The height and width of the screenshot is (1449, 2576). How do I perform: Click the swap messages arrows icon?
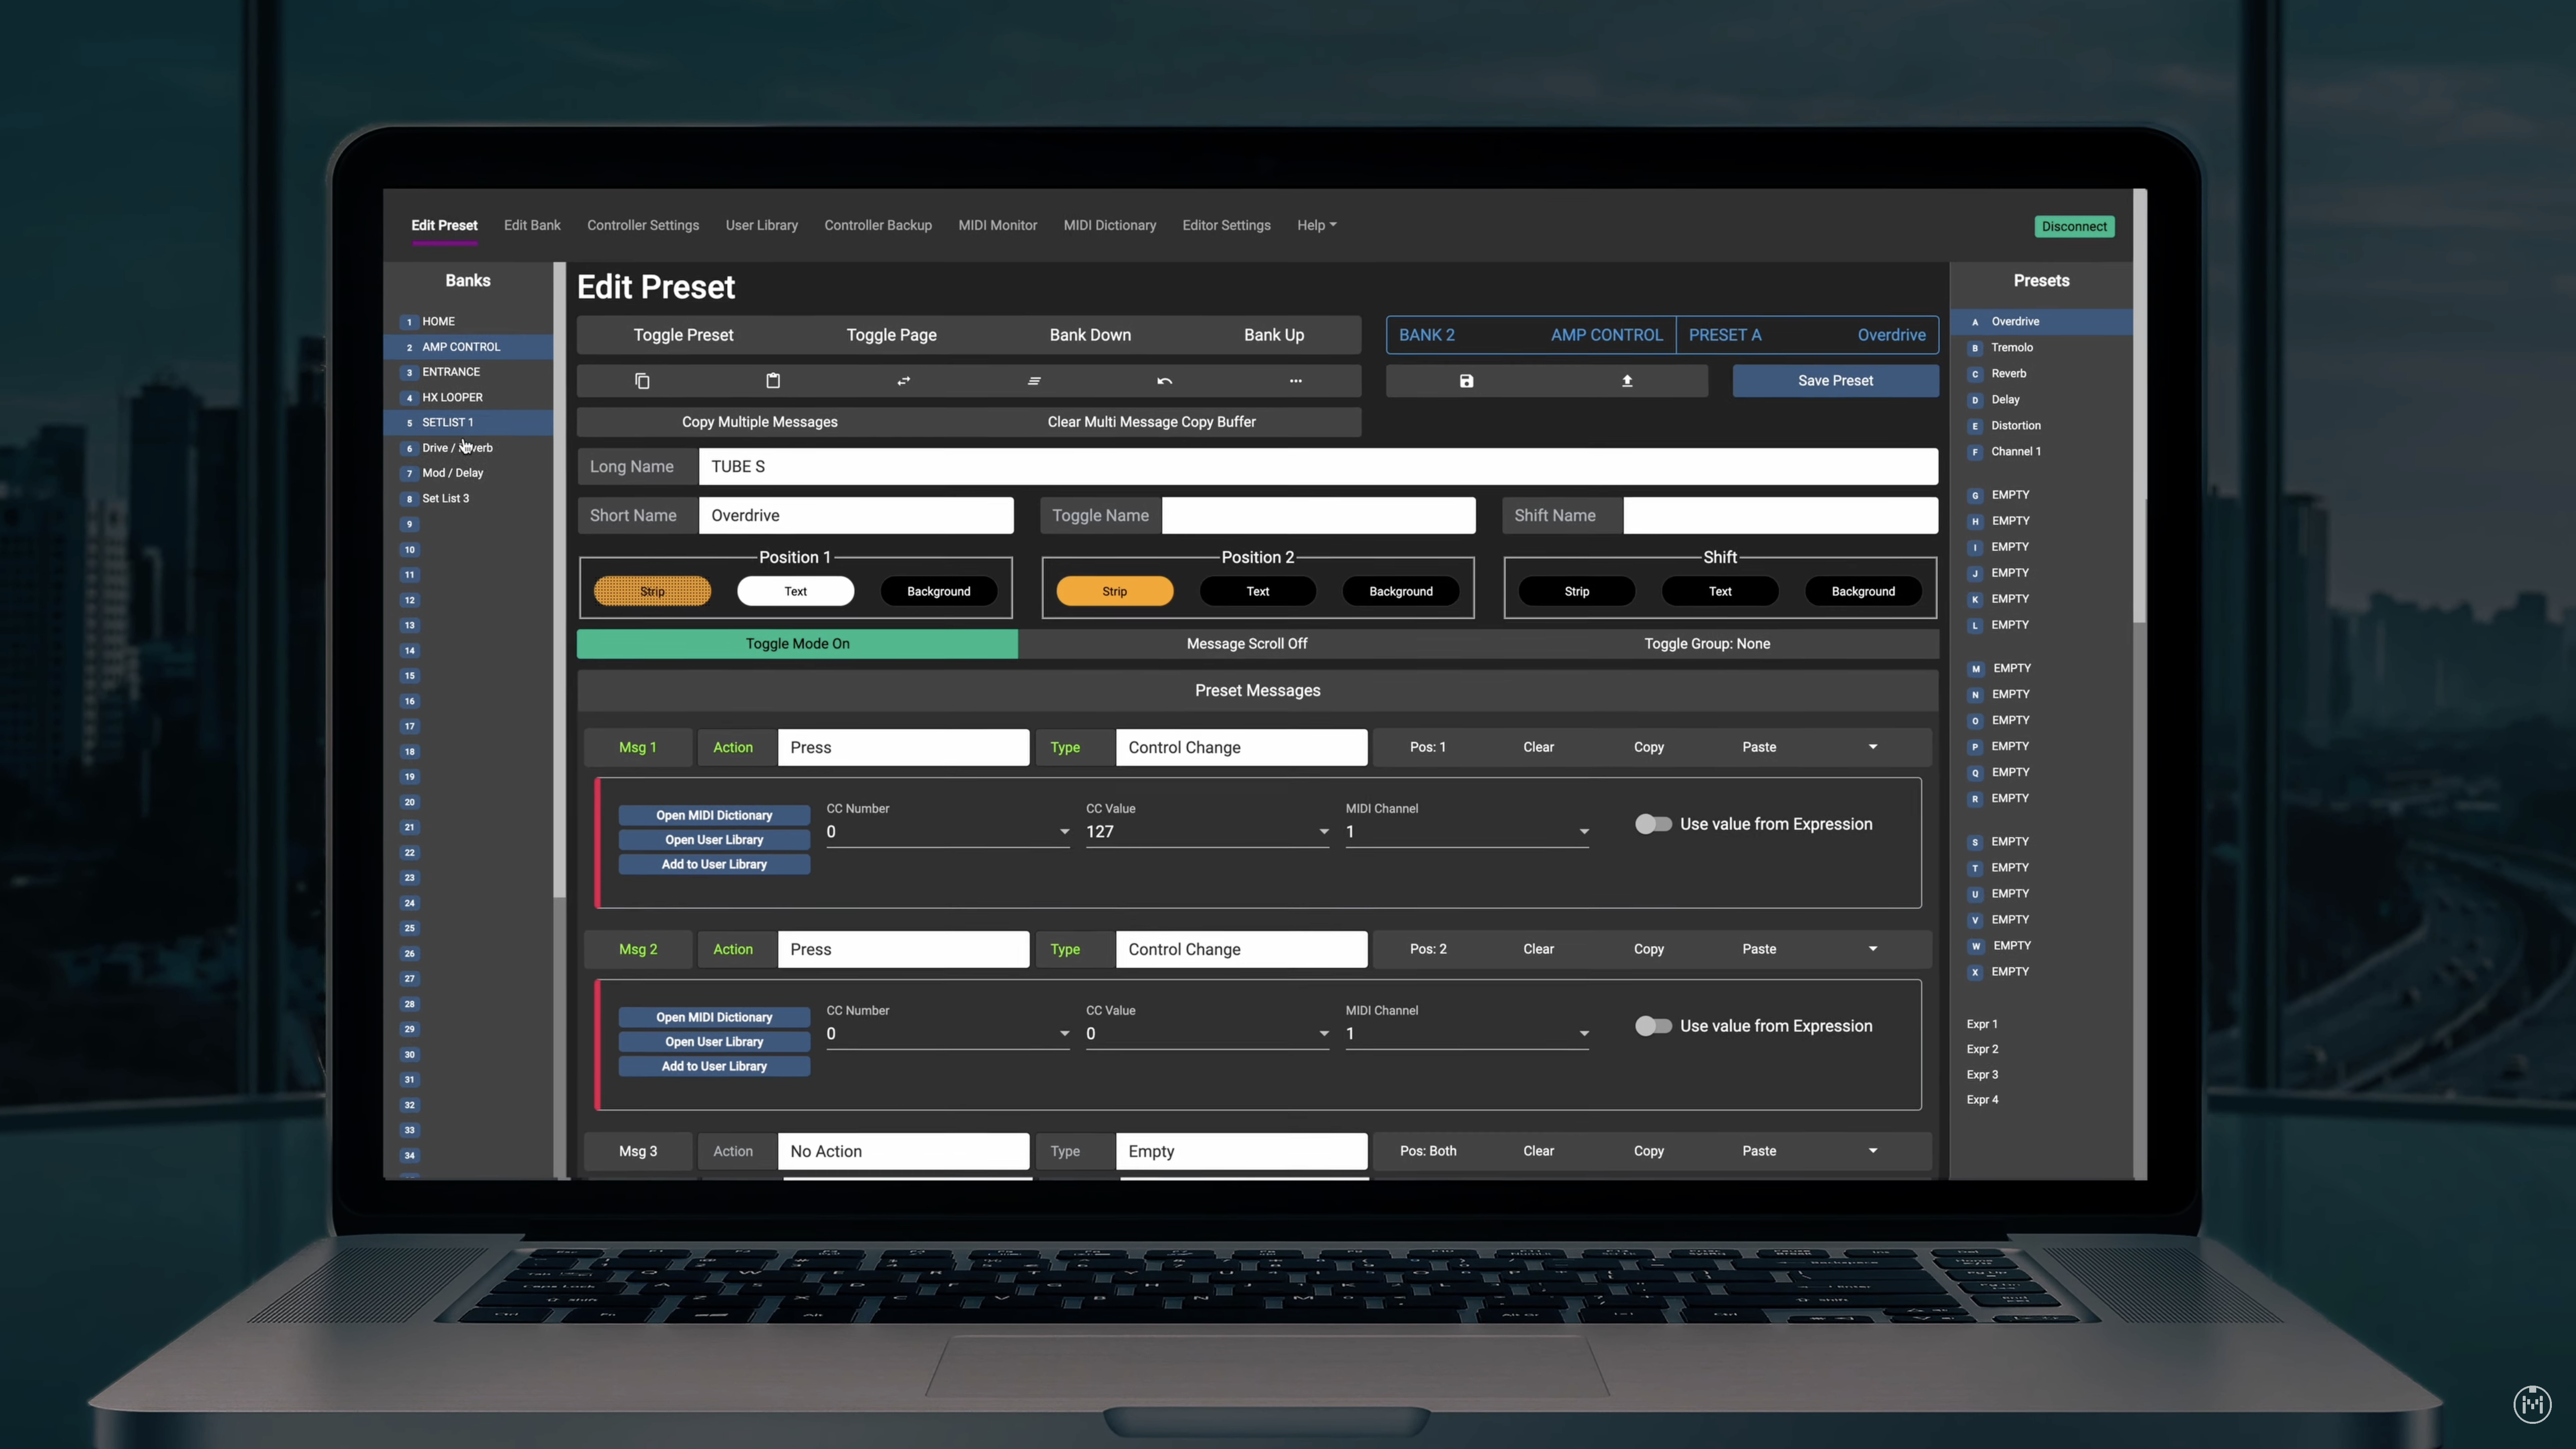pos(903,381)
